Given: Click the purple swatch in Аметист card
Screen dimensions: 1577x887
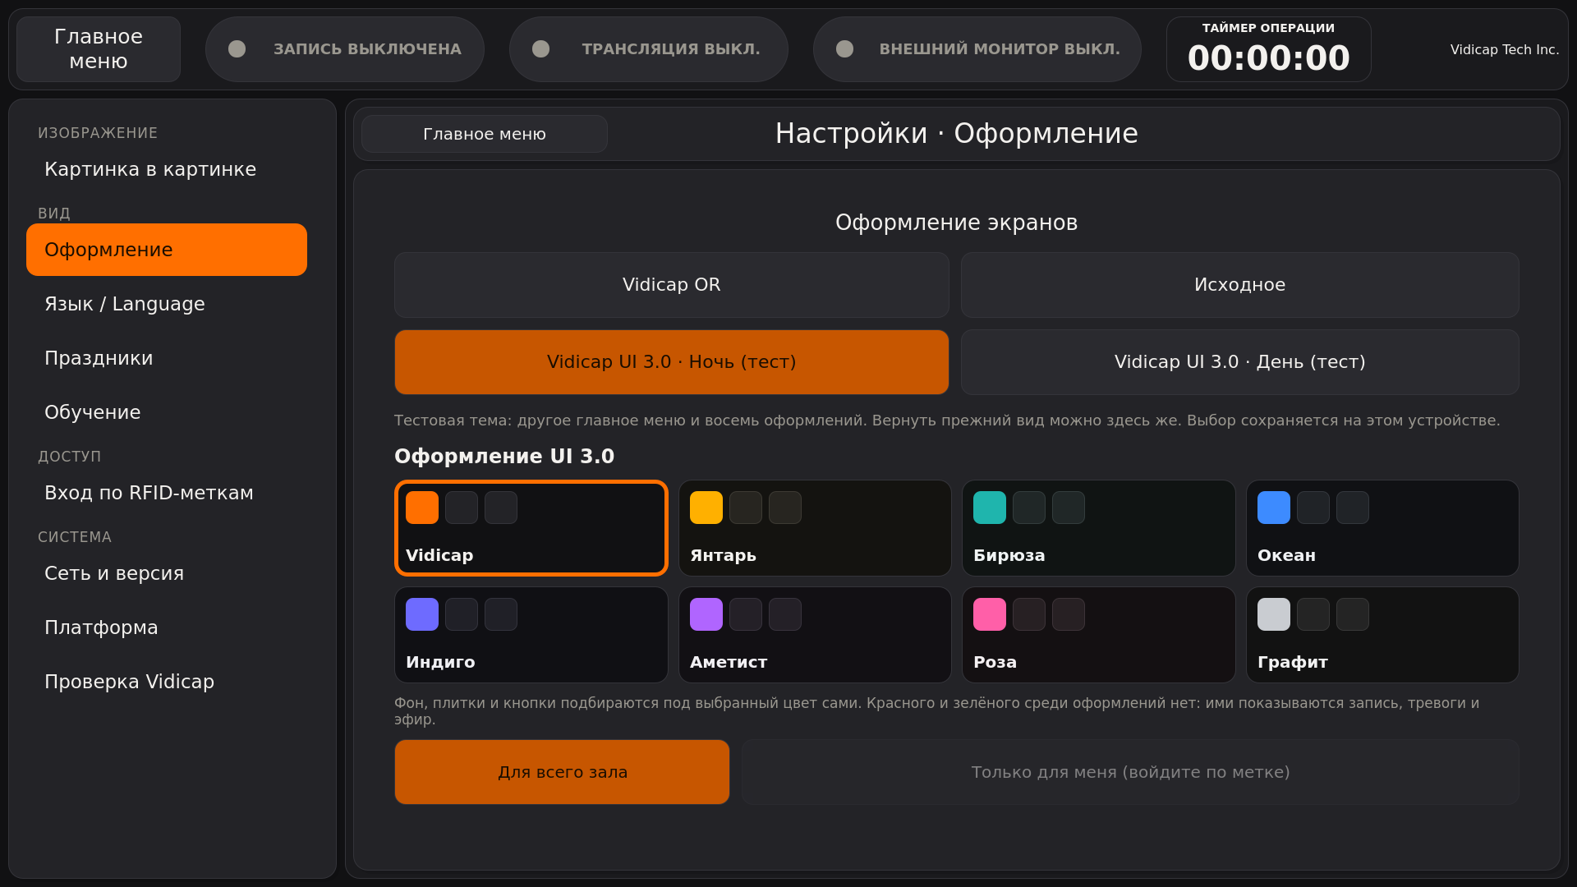Looking at the screenshot, I should (706, 614).
